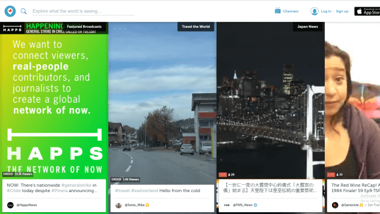The width and height of the screenshot is (380, 214).
Task: Click the FNN logo avatar
Action: tap(227, 205)
